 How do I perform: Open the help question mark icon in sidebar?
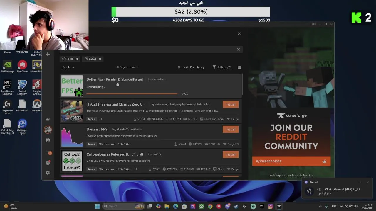(x=48, y=163)
